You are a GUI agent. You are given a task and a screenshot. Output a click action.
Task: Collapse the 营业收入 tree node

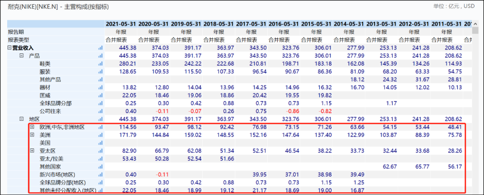(x=9, y=48)
